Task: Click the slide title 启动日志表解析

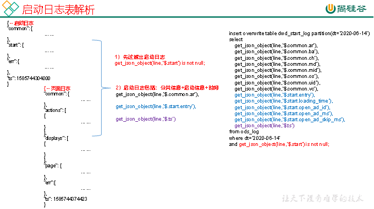Action: (58, 10)
